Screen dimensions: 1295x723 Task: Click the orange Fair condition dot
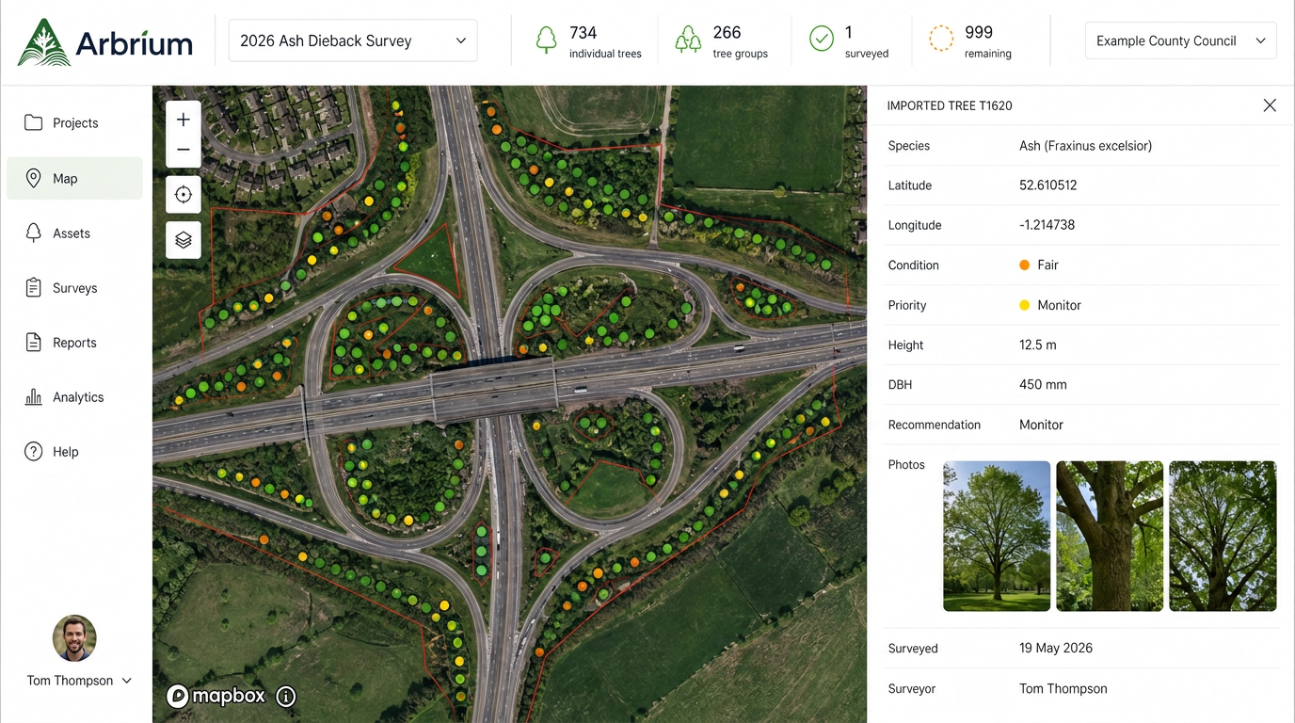coord(1025,265)
